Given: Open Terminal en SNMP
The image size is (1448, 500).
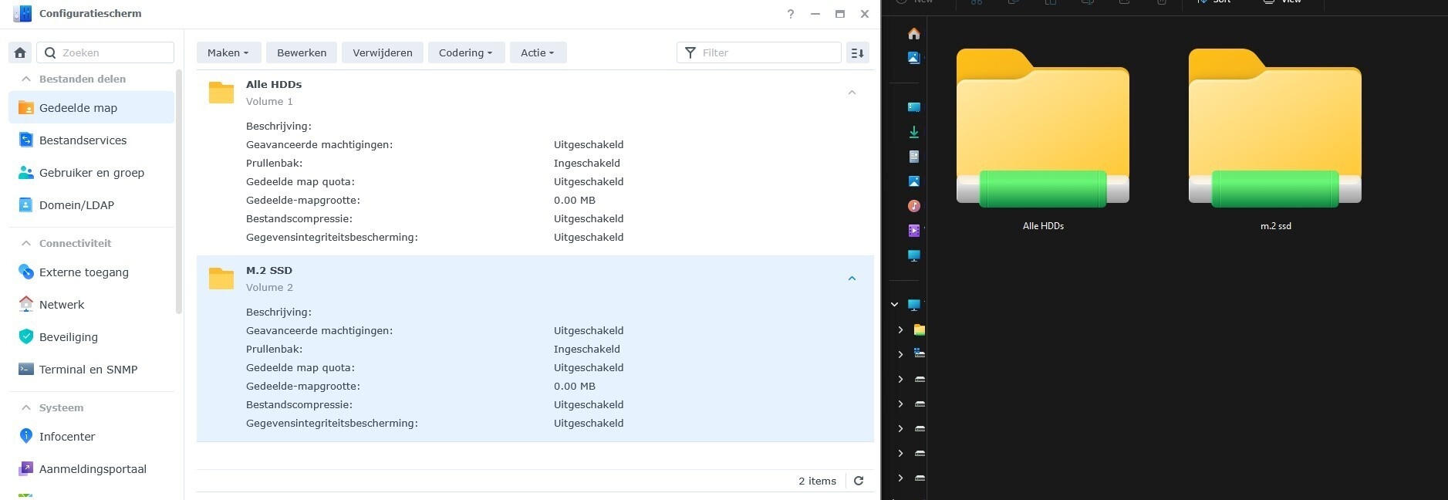Looking at the screenshot, I should [x=91, y=370].
